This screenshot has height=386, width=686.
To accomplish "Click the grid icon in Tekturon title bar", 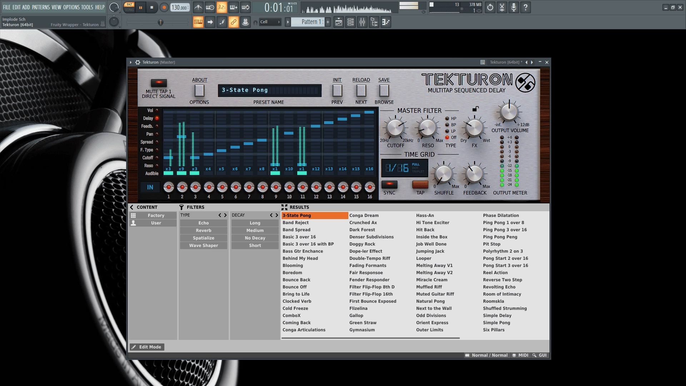I will pos(483,62).
